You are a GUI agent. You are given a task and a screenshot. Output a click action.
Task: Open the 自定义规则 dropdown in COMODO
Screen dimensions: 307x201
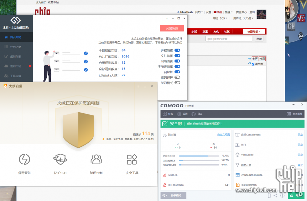[x=223, y=135]
